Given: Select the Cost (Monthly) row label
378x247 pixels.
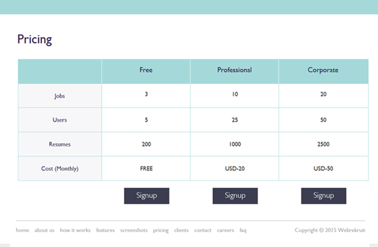Looking at the screenshot, I should click(x=60, y=169).
